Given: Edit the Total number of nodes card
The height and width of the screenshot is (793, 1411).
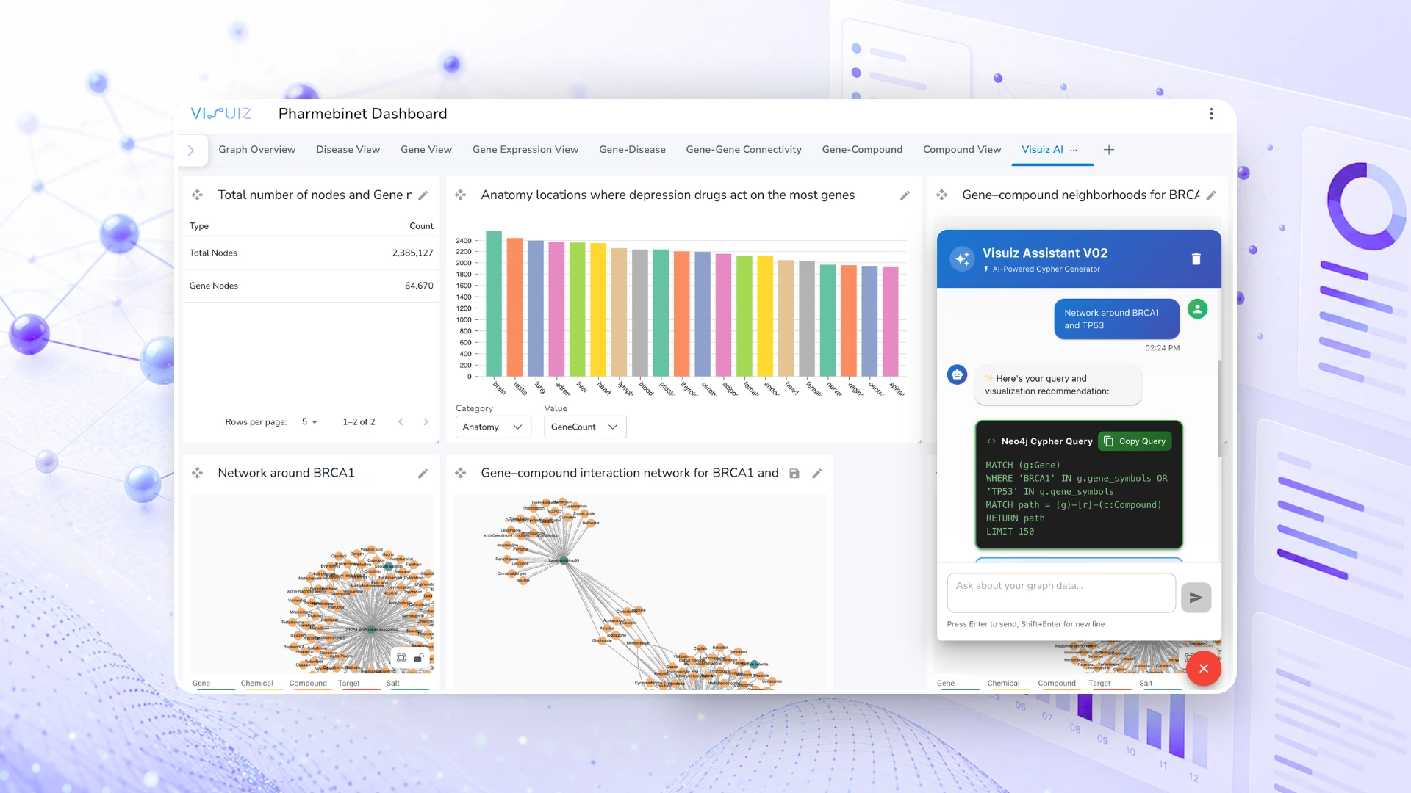Looking at the screenshot, I should pos(423,195).
